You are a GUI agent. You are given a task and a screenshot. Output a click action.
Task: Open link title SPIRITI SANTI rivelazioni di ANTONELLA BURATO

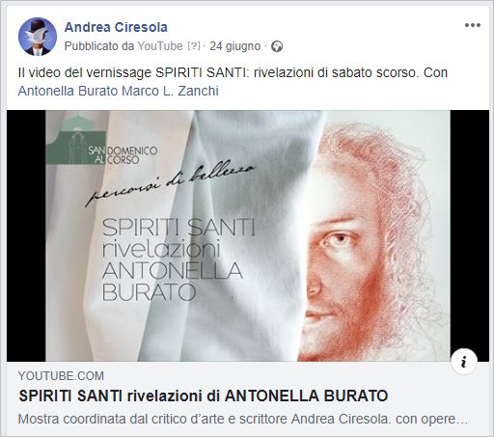click(x=204, y=396)
